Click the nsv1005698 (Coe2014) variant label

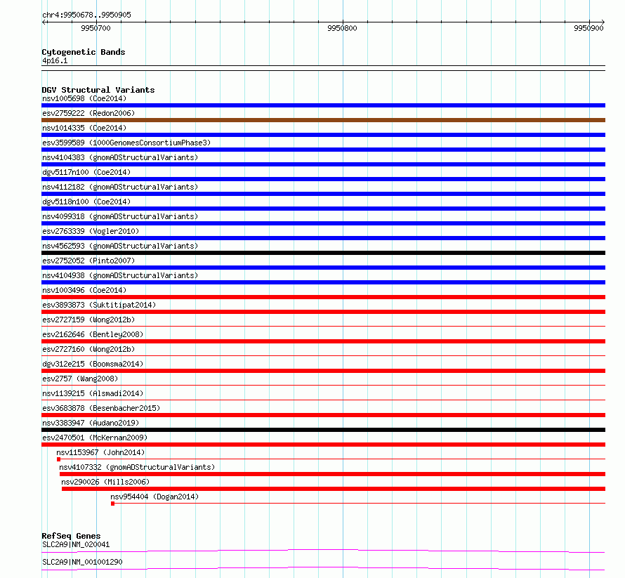tap(84, 98)
